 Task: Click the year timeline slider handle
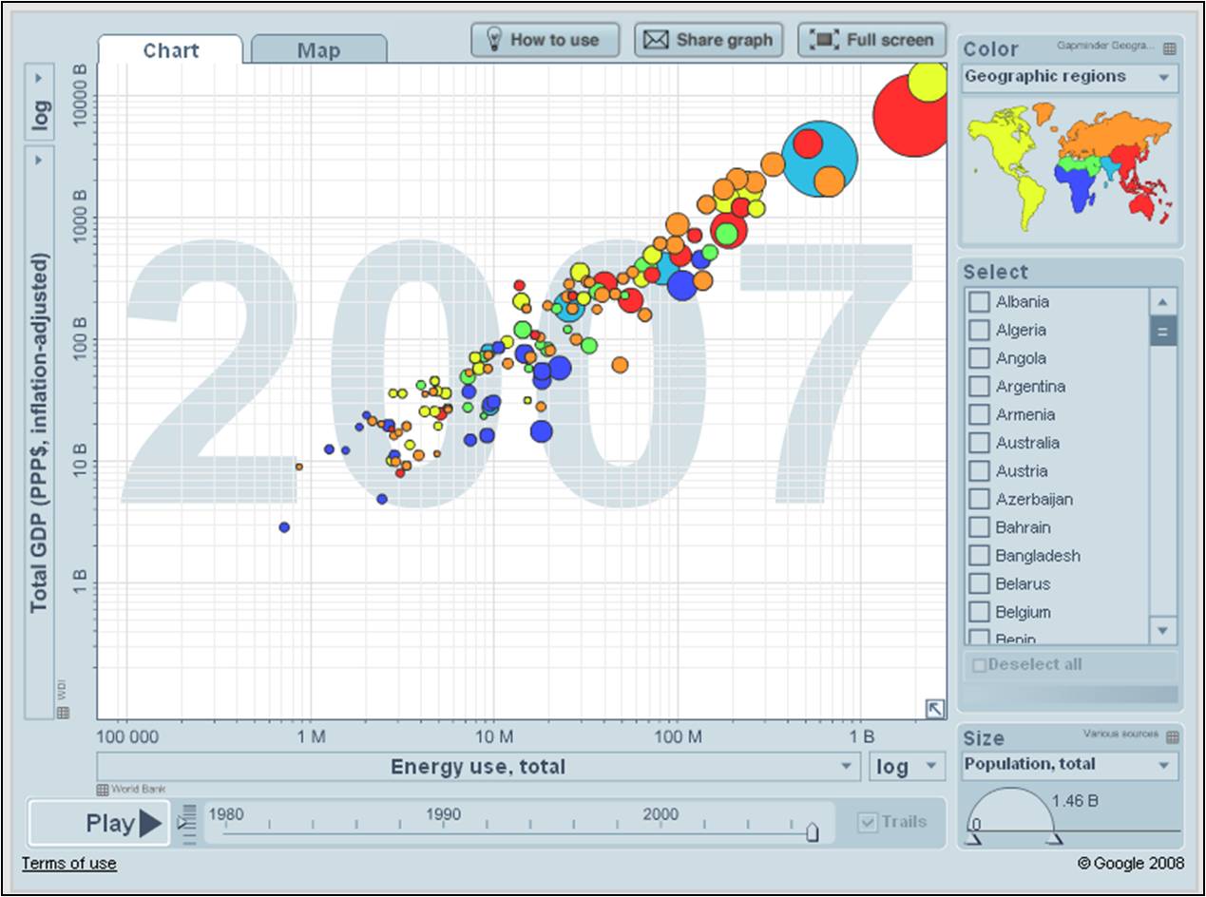[812, 832]
